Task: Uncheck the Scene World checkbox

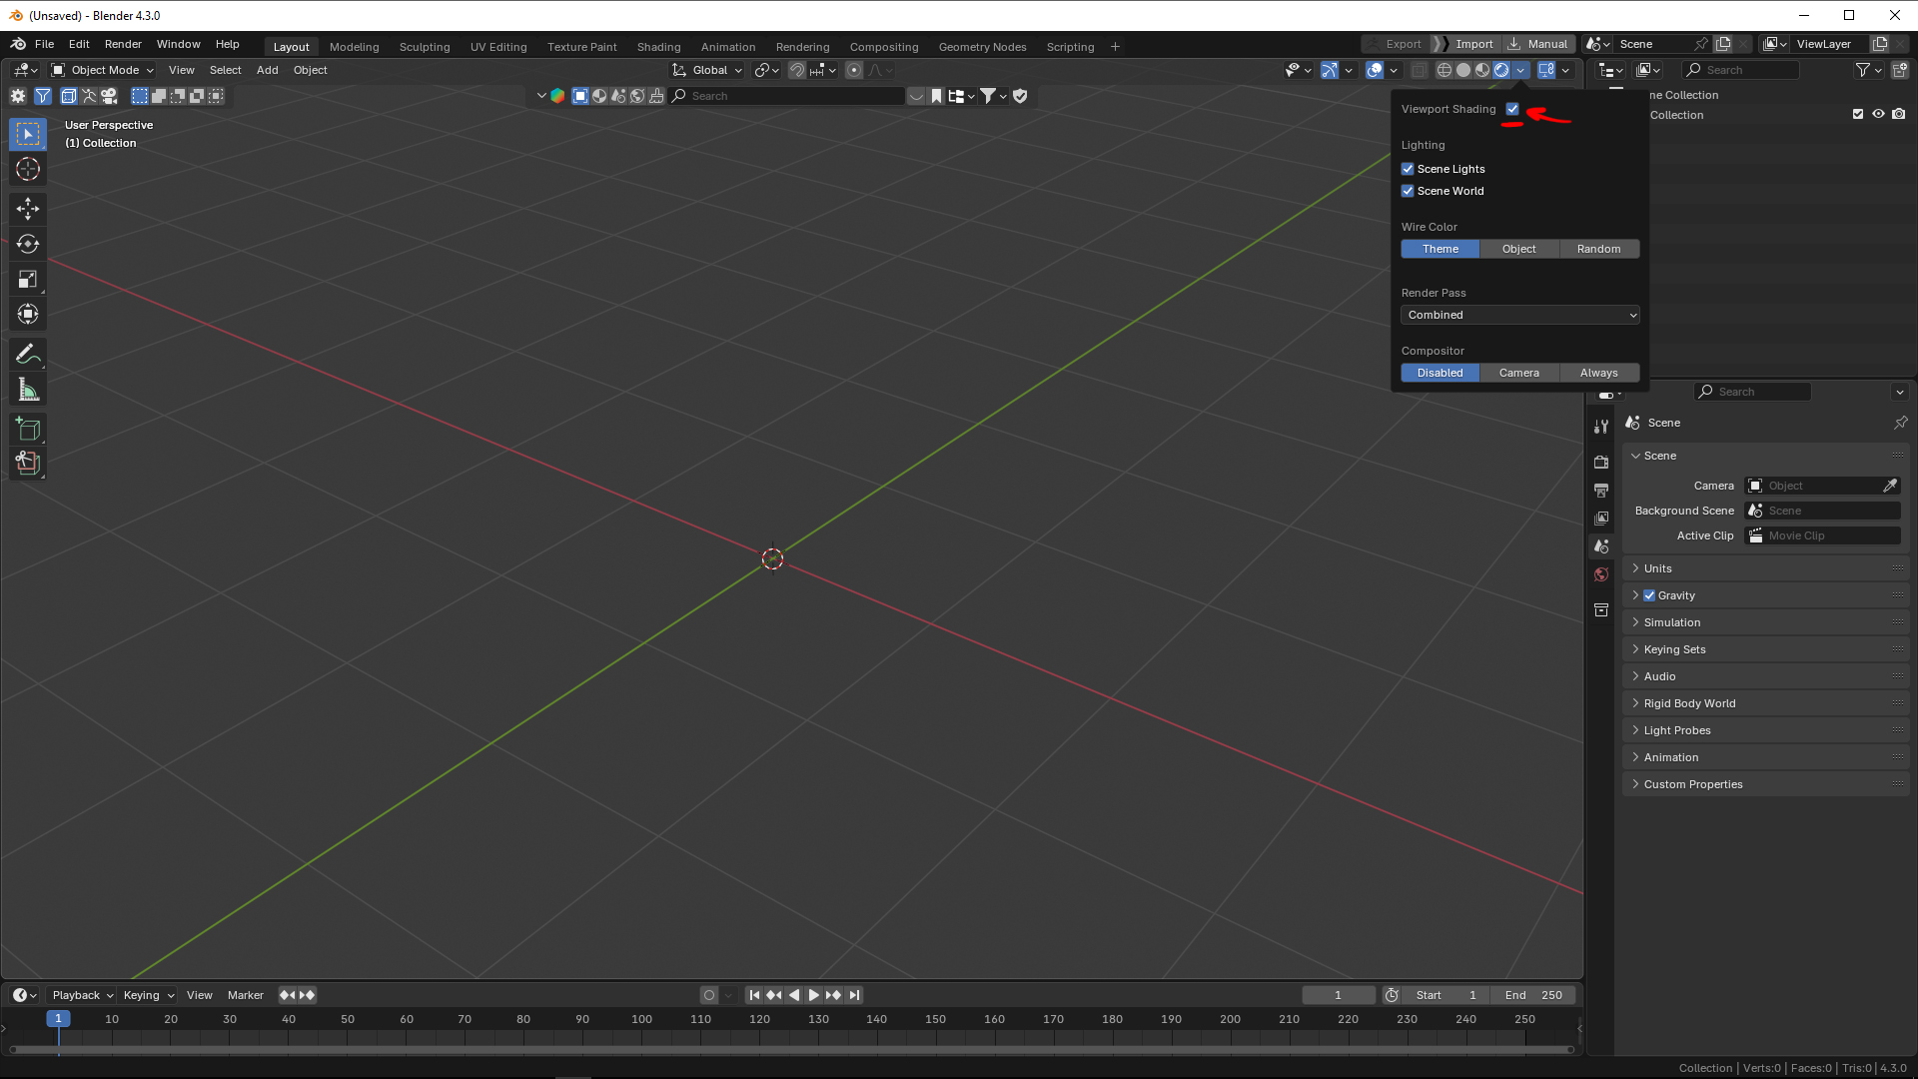Action: [1408, 191]
